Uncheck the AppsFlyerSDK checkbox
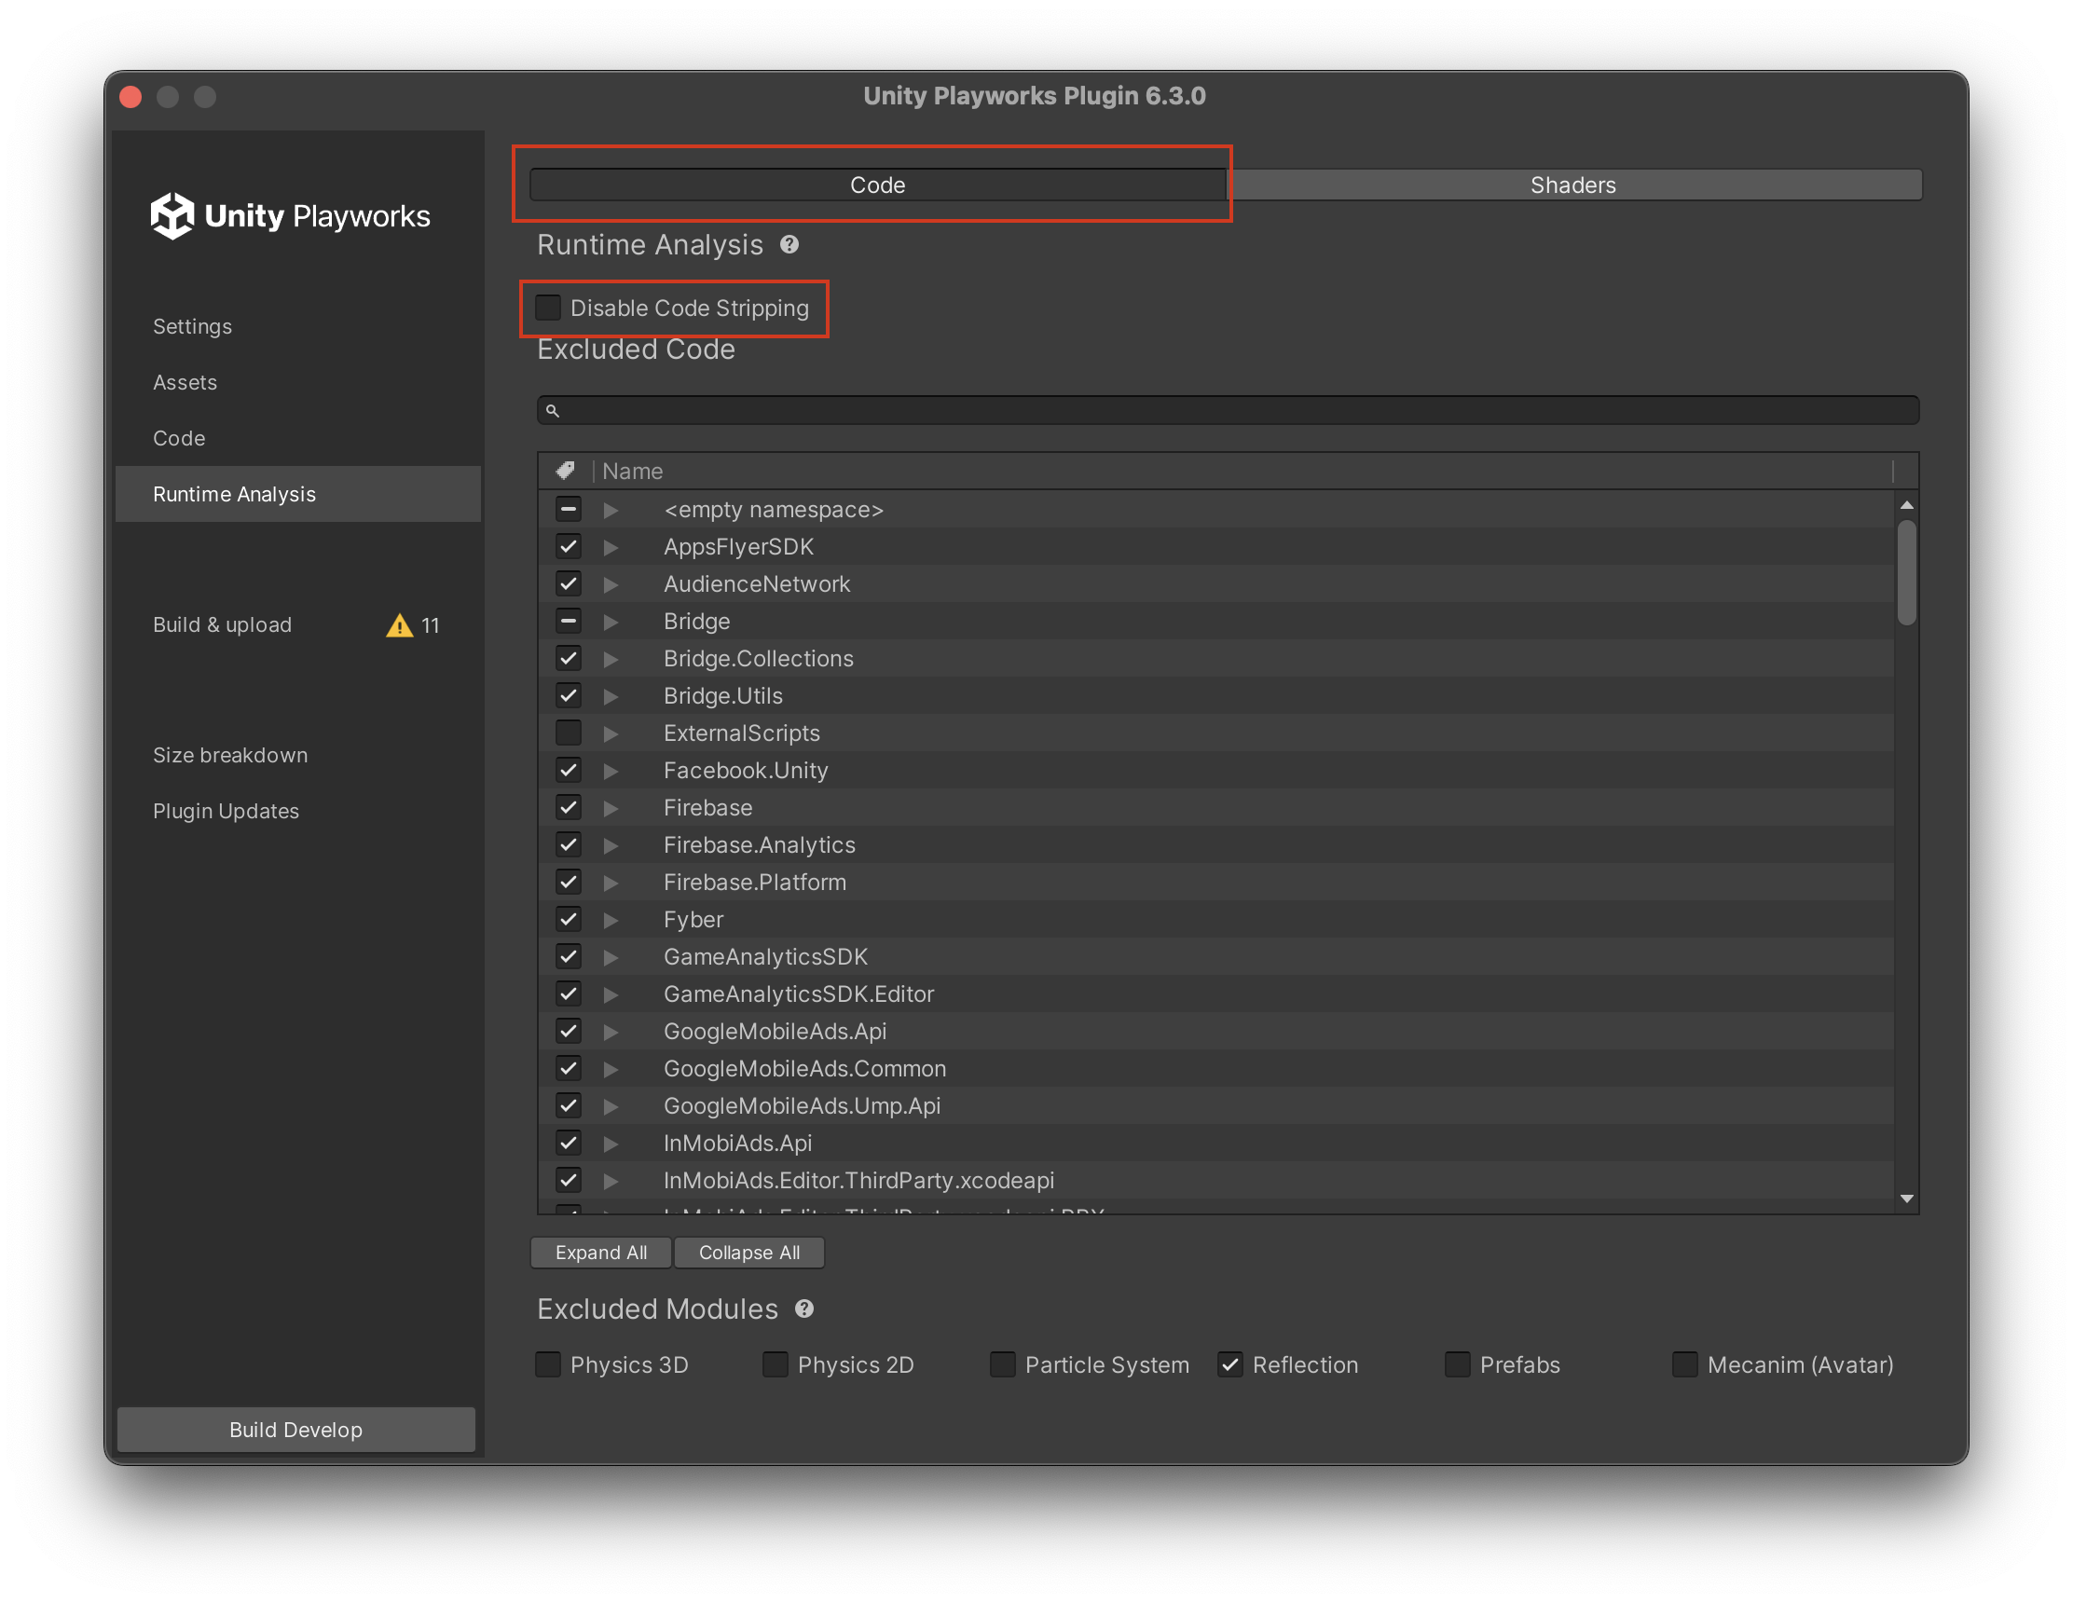 tap(569, 547)
